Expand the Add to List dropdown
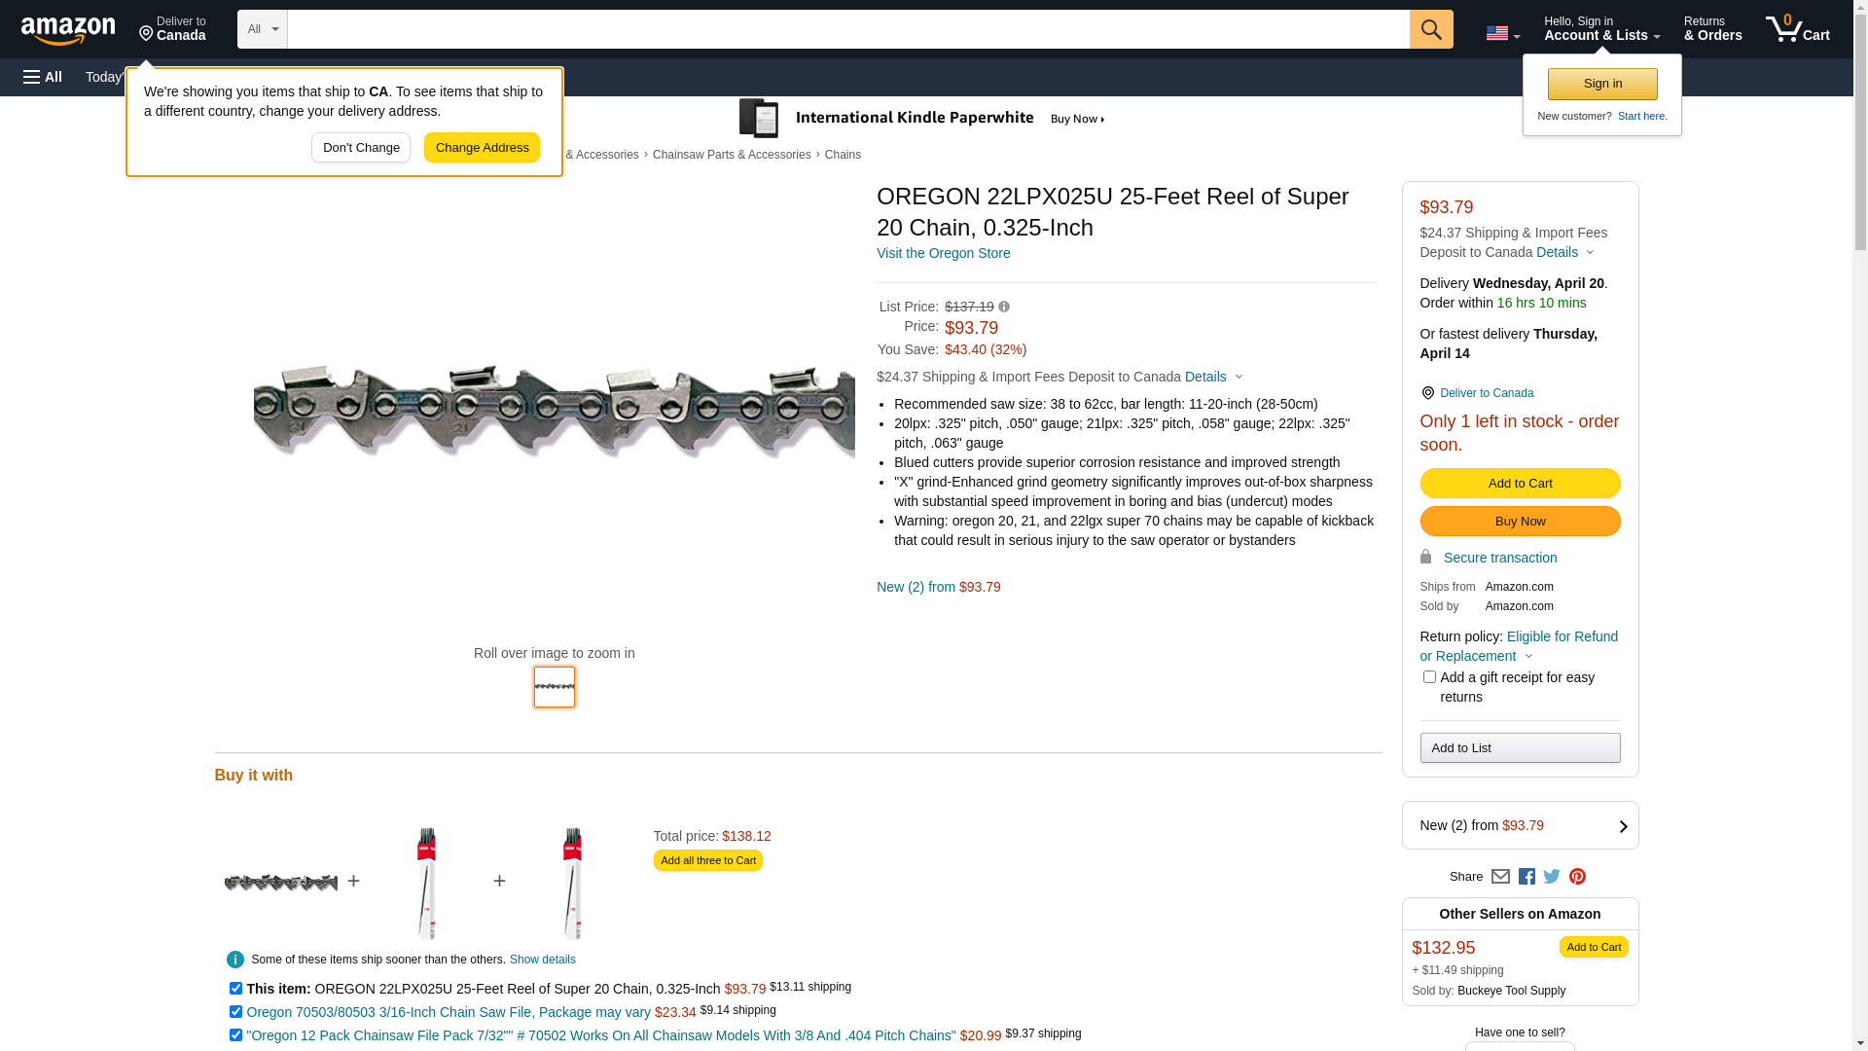This screenshot has height=1051, width=1868. click(1520, 747)
